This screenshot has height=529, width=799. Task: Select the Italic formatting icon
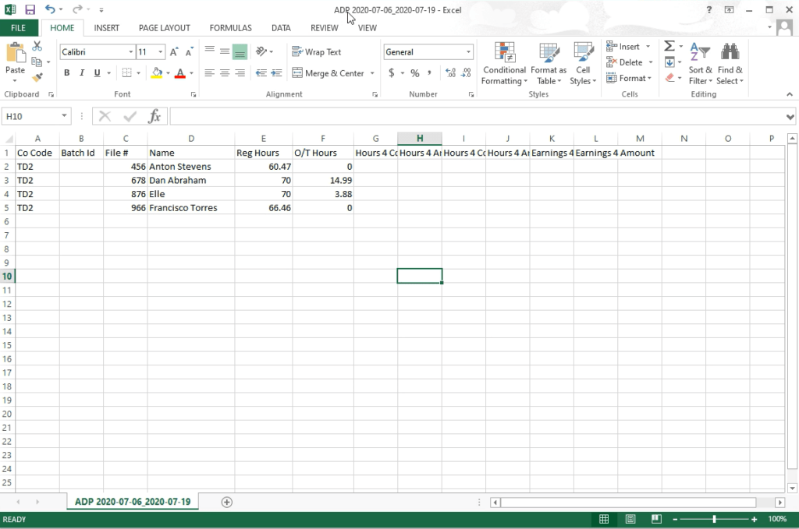(x=80, y=72)
